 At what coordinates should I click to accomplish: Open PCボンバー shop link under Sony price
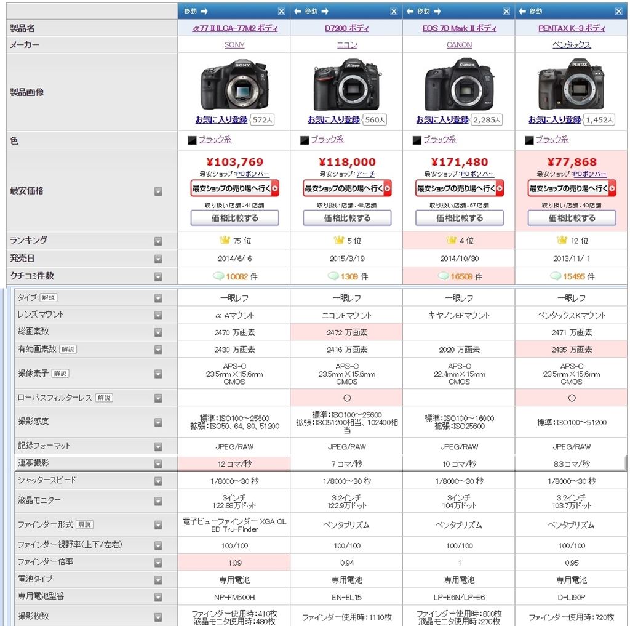[252, 174]
